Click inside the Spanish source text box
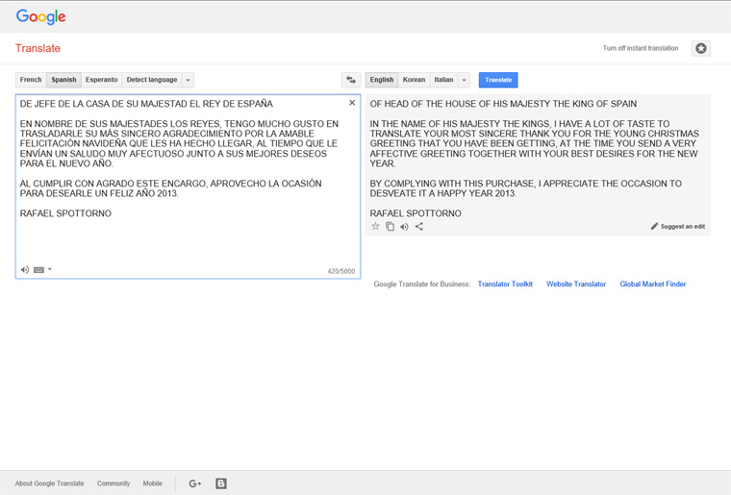This screenshot has width=731, height=495. (x=188, y=186)
